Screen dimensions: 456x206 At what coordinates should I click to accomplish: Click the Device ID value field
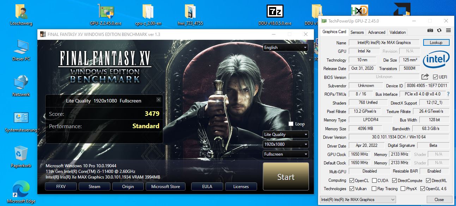tap(426, 86)
